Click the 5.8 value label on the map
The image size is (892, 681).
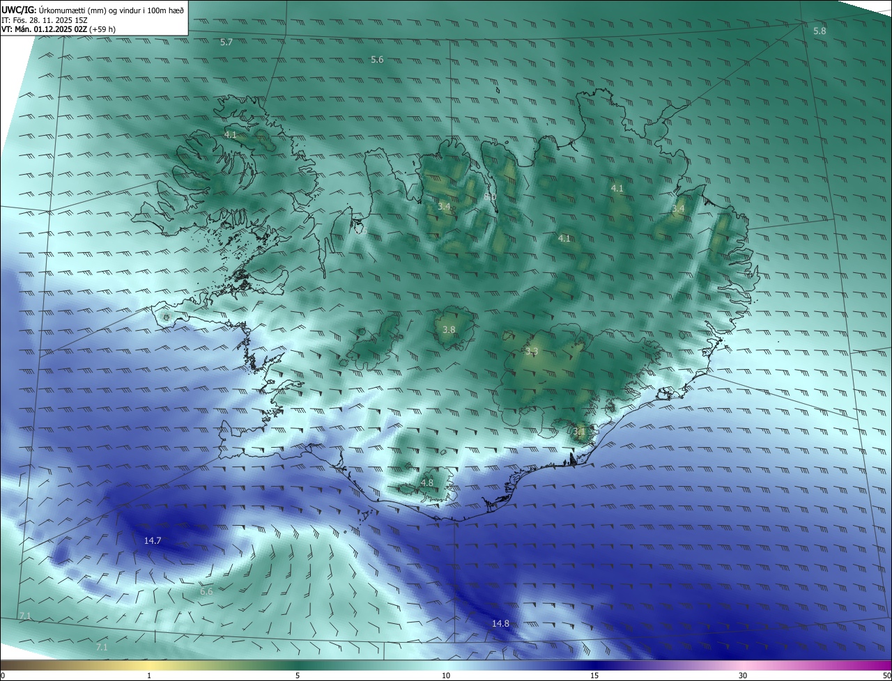[820, 31]
